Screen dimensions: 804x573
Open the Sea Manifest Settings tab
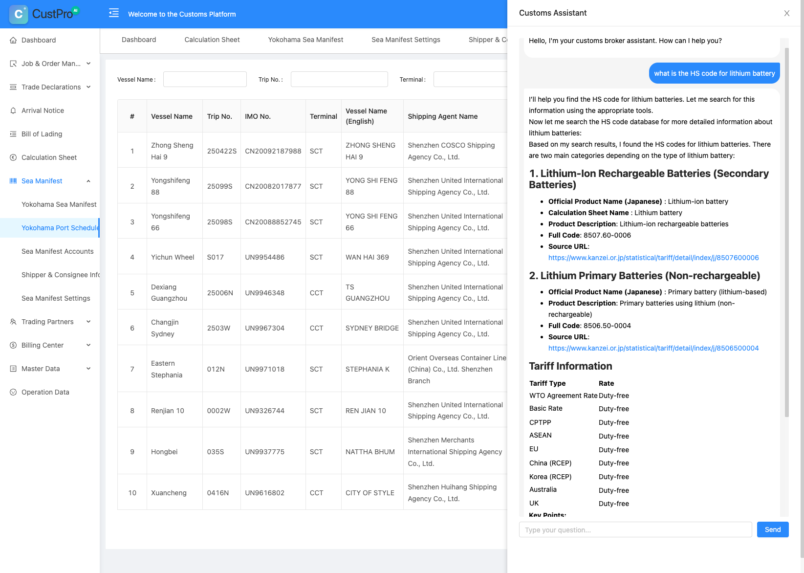[406, 40]
